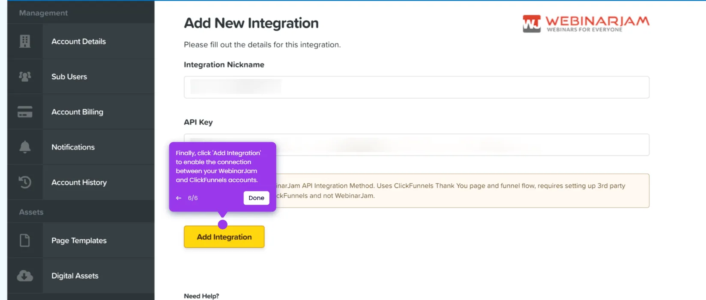The width and height of the screenshot is (706, 300).
Task: Click the 'Please fill out the details' text
Action: click(262, 44)
